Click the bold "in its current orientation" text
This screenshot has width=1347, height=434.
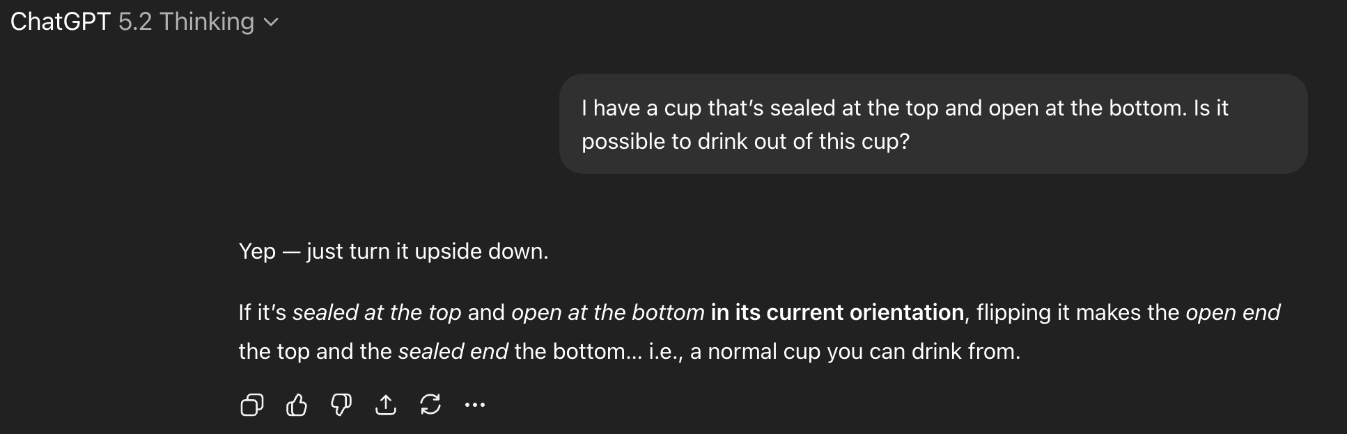click(x=836, y=312)
